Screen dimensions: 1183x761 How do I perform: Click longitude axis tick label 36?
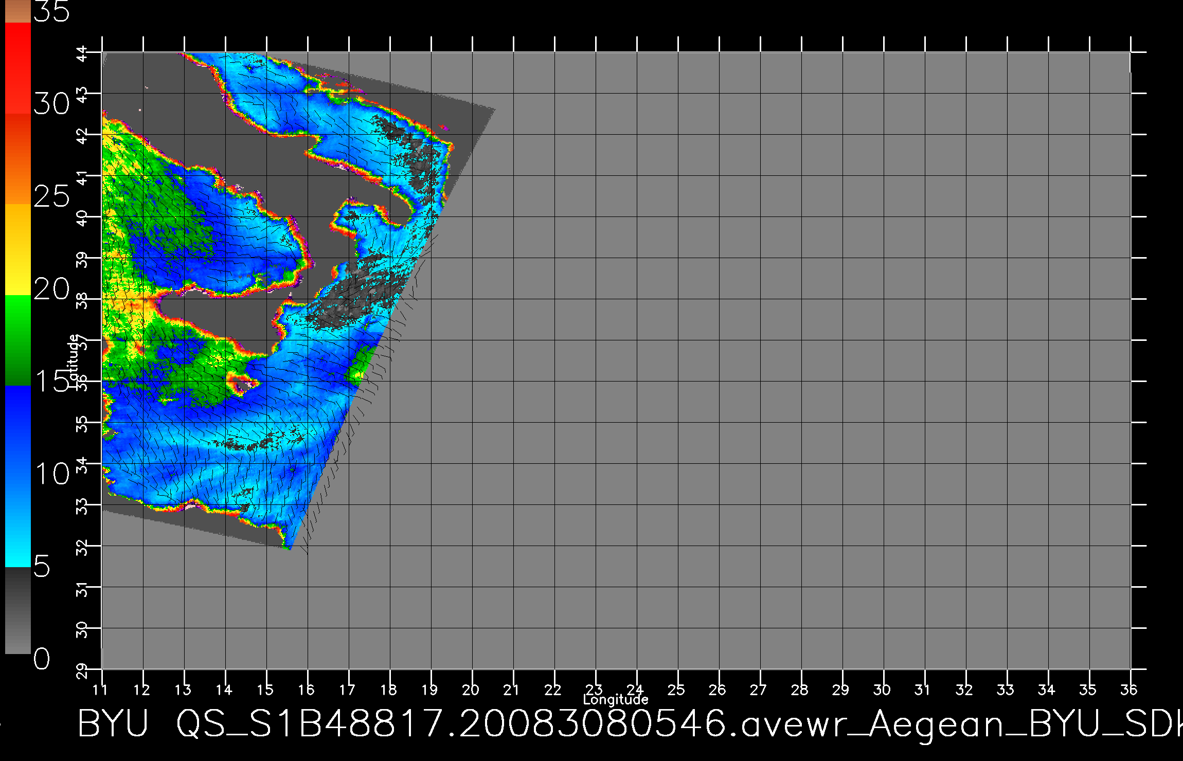tap(1128, 690)
